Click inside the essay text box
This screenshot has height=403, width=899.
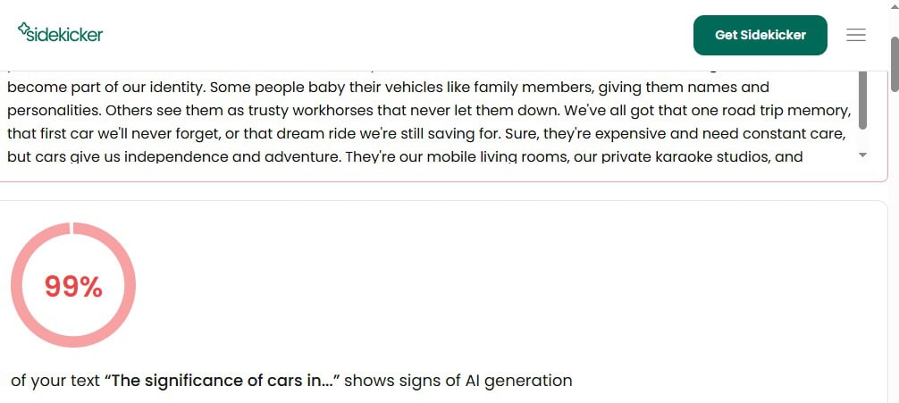[x=429, y=122]
